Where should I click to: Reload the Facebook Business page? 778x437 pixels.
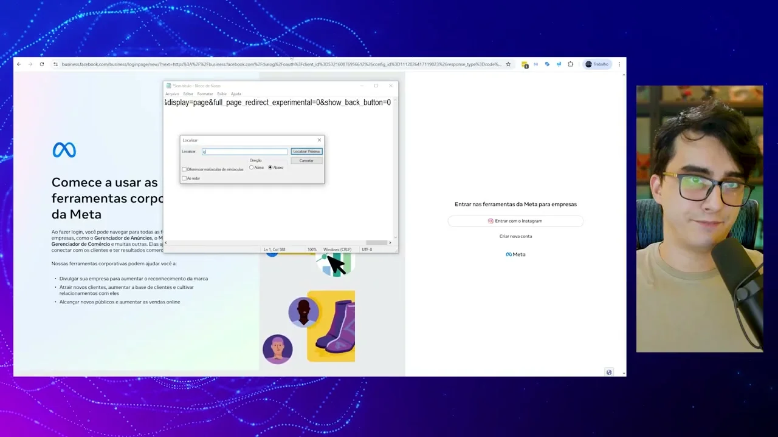tap(42, 64)
